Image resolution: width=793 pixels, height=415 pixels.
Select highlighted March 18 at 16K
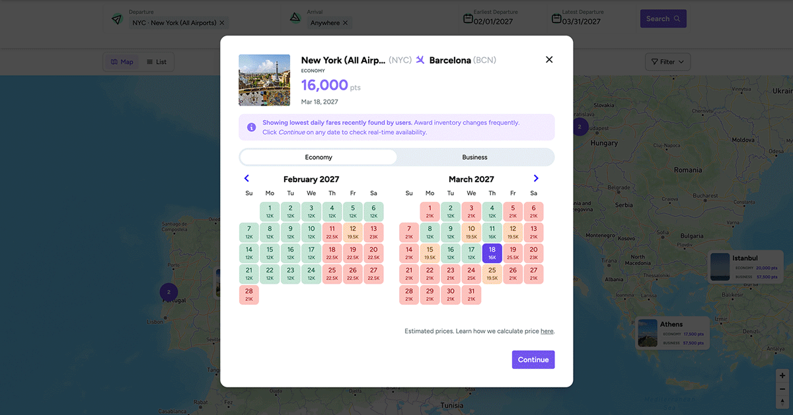point(492,253)
